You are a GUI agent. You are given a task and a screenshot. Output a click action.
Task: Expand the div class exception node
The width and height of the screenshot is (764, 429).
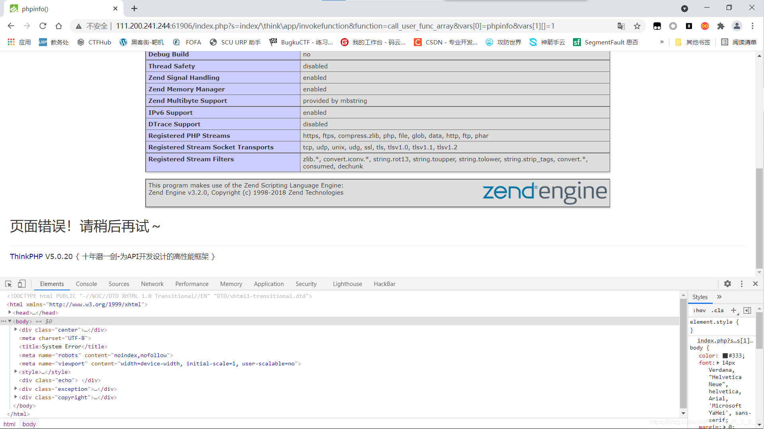pyautogui.click(x=16, y=389)
